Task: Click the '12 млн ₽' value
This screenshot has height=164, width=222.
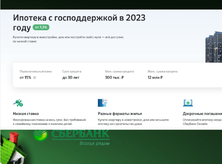Action: (x=155, y=78)
